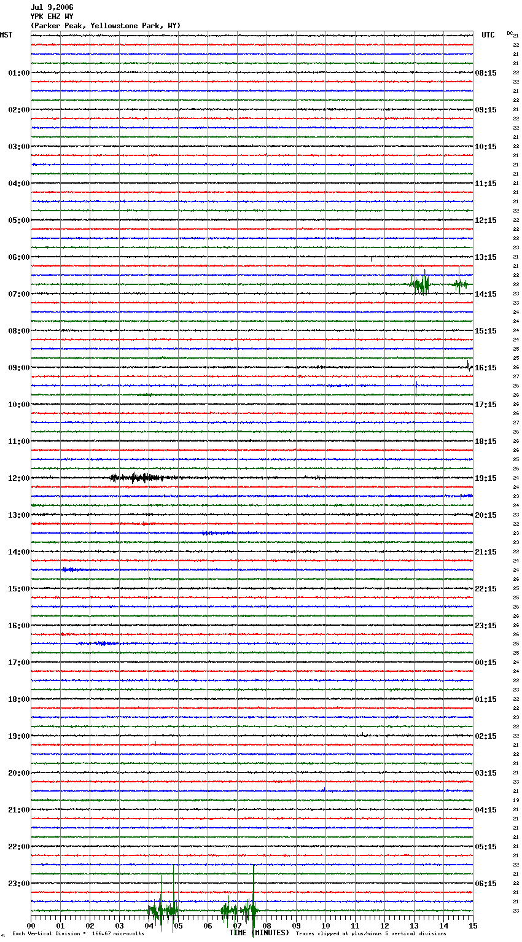Screen dimensions: 522x942
Task: Click the "Jul 9,2006" date header
Action: point(52,7)
